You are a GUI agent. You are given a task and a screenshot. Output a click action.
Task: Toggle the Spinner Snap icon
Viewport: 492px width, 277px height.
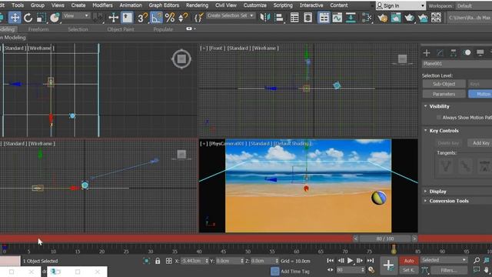(x=183, y=18)
